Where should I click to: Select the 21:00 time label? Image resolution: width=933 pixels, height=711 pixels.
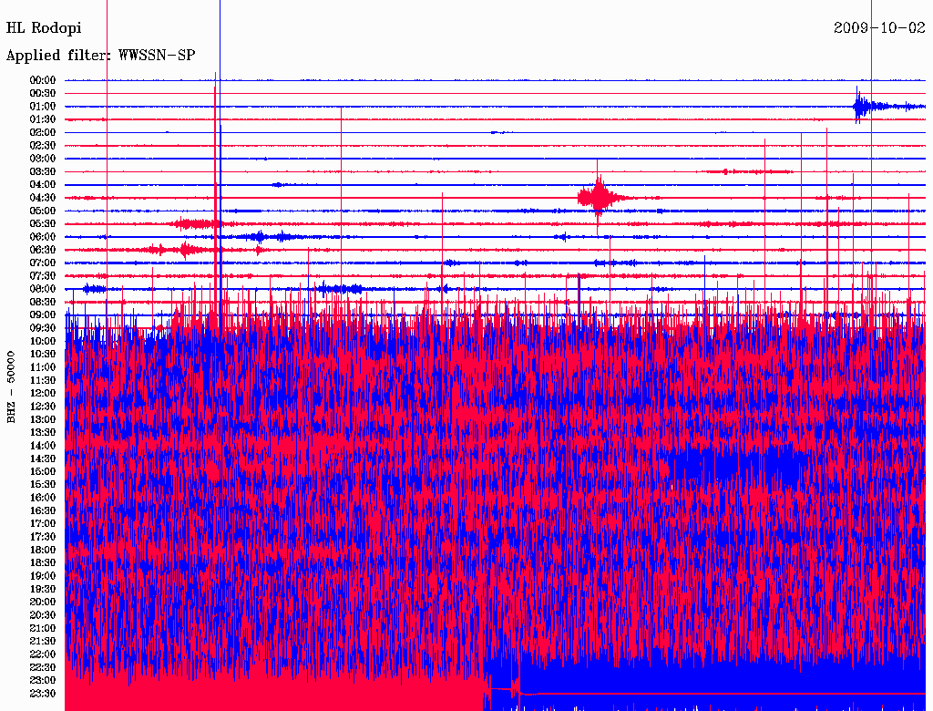tap(43, 628)
